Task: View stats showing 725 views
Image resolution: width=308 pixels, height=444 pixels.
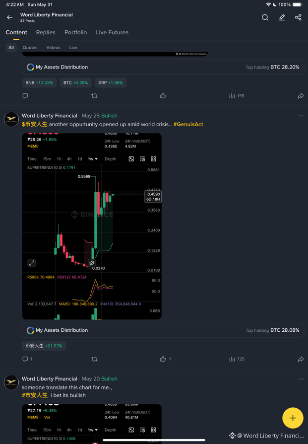Action: click(x=237, y=359)
